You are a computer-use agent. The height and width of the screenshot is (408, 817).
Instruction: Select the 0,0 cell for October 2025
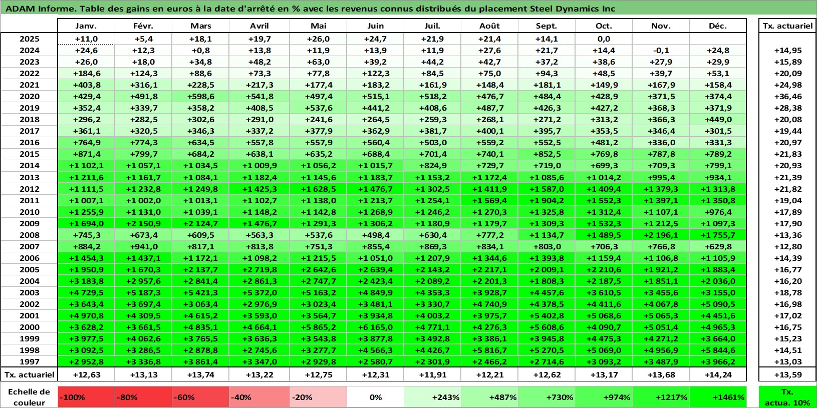click(604, 39)
